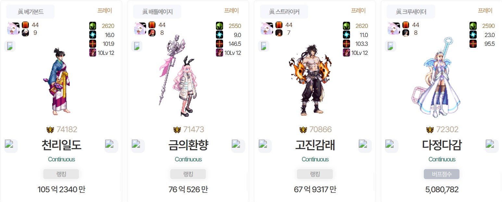Click the small avatar icon beside 7 on 고진감래
This screenshot has height=202, width=502.
[x=279, y=33]
